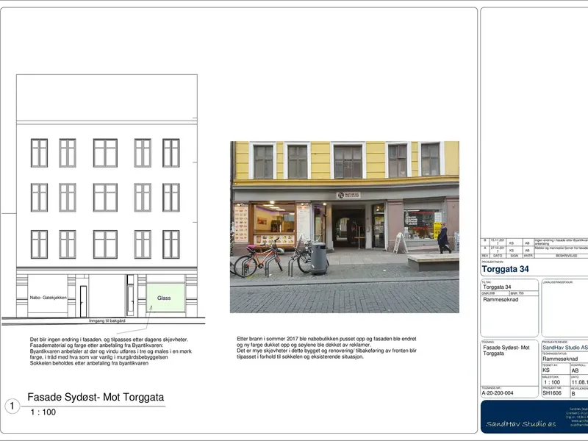Screen dimensions: 588x441
Task: Click the 'Det blir ingen endring i fasaden' paragraph
Action: click(111, 351)
